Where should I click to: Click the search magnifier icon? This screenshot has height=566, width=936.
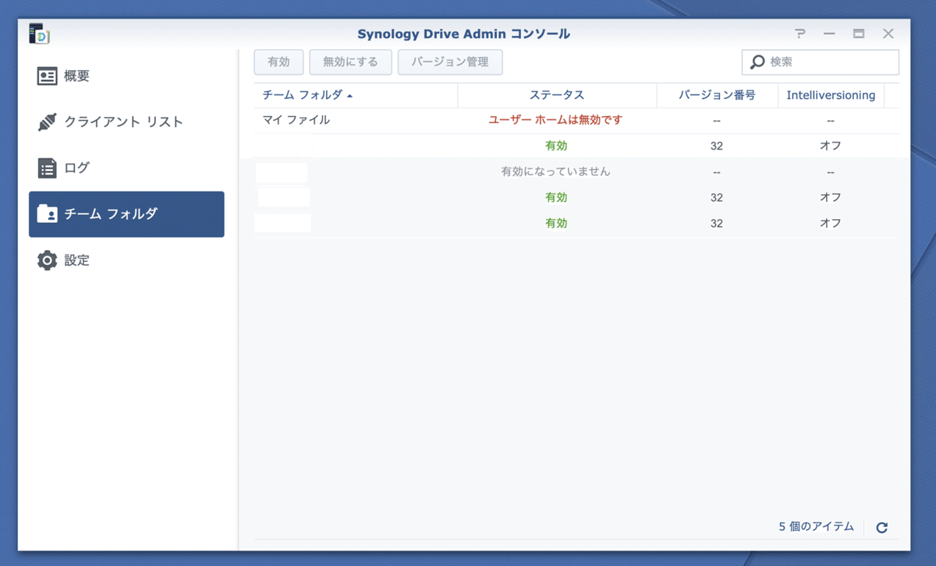click(757, 62)
